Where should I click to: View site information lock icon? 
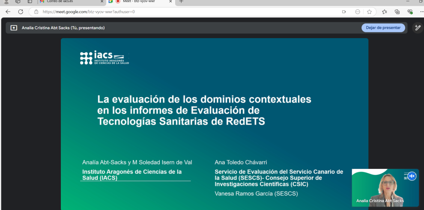36,12
